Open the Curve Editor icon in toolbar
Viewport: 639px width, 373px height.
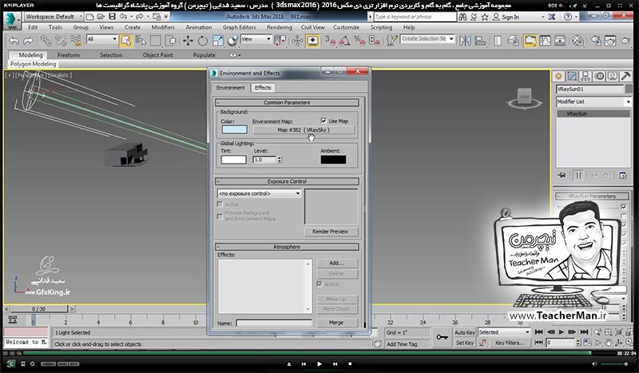click(x=545, y=41)
